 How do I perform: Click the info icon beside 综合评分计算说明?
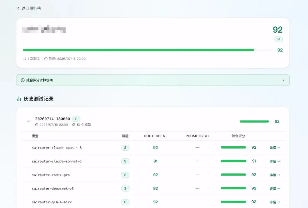(23, 80)
